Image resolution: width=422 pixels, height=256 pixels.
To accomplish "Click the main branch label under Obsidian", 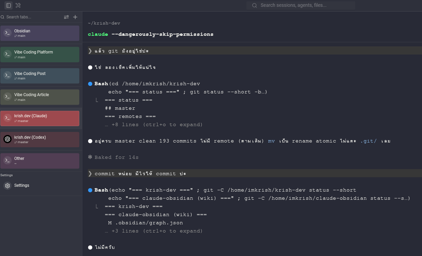I will click(20, 36).
